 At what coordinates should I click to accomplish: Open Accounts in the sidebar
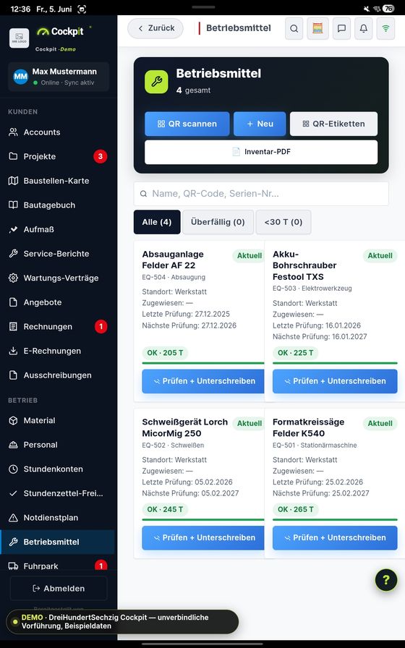[57, 132]
